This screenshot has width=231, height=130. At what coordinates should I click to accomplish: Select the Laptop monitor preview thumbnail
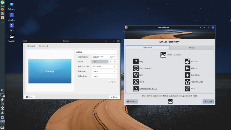pos(50,71)
